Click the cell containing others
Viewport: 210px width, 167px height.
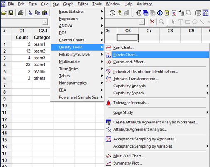(x=41, y=78)
